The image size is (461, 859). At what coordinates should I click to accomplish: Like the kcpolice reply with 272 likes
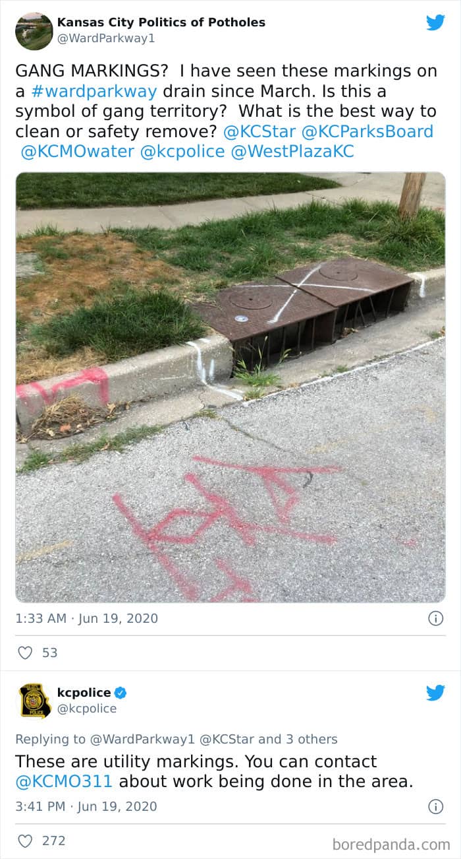click(x=25, y=841)
